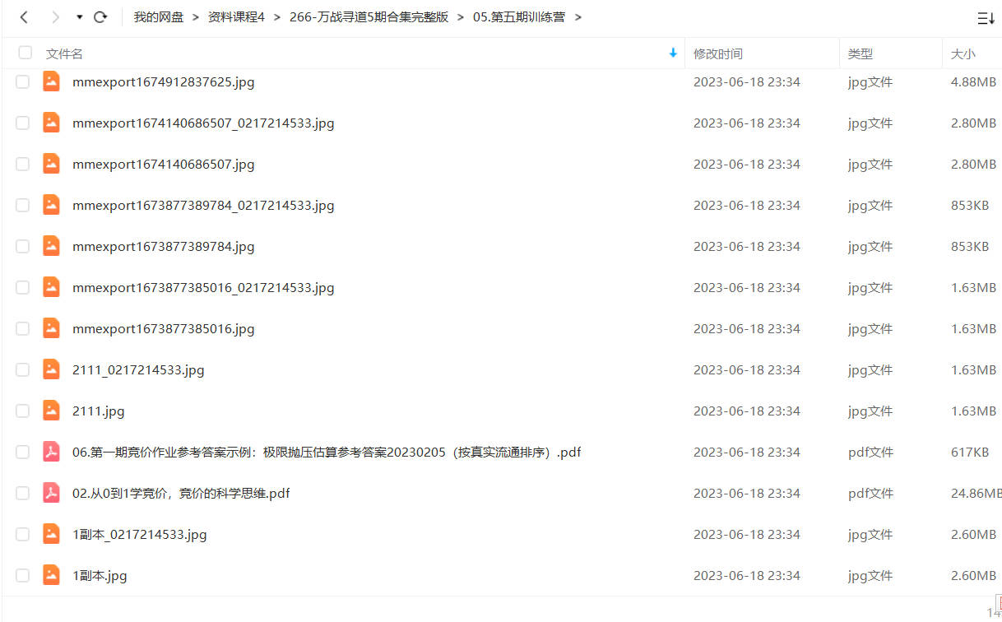Click the refresh icon in navigation bar
Viewport: 1002px width, 622px height.
100,16
